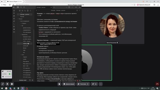Click Ирина Кирсанова's video avatar
This screenshot has height=90, width=160.
tap(112, 25)
